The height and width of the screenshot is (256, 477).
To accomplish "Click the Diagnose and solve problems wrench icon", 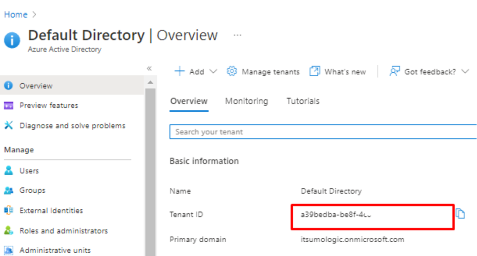I will coord(9,126).
